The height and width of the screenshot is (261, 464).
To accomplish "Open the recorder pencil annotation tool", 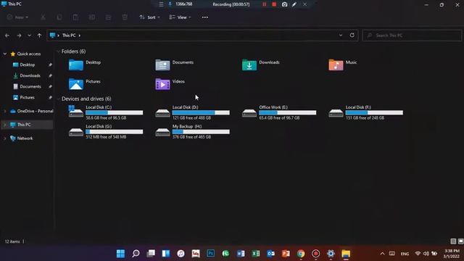I will point(294,4).
